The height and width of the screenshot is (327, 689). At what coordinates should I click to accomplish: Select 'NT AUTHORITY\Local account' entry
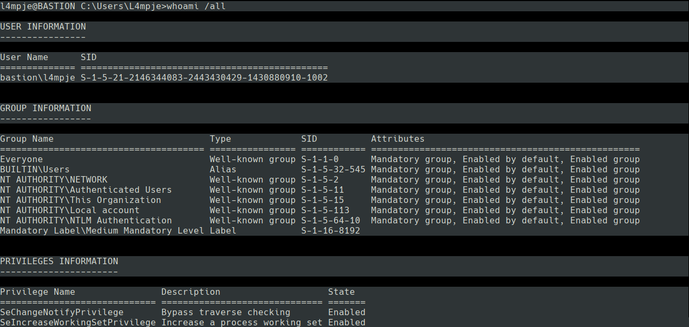pos(70,210)
